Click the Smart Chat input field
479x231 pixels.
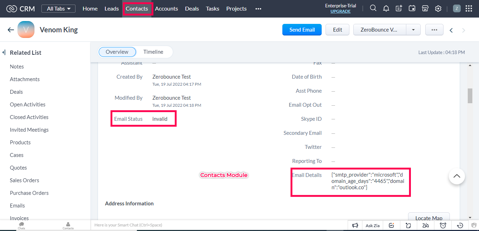219,225
